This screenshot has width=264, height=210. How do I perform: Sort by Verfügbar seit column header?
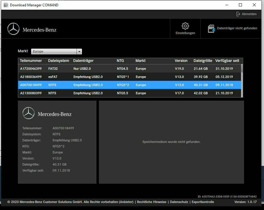coord(227,61)
